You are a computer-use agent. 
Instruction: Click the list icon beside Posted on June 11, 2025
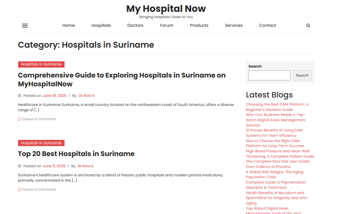[19, 166]
